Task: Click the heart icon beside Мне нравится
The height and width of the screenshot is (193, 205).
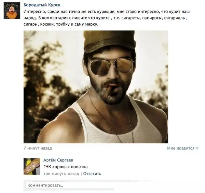Action: [197, 148]
